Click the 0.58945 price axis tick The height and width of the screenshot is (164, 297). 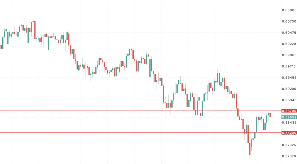coord(289,100)
